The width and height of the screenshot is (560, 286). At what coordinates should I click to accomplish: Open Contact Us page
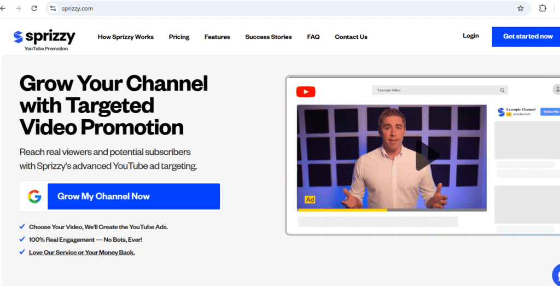(351, 37)
